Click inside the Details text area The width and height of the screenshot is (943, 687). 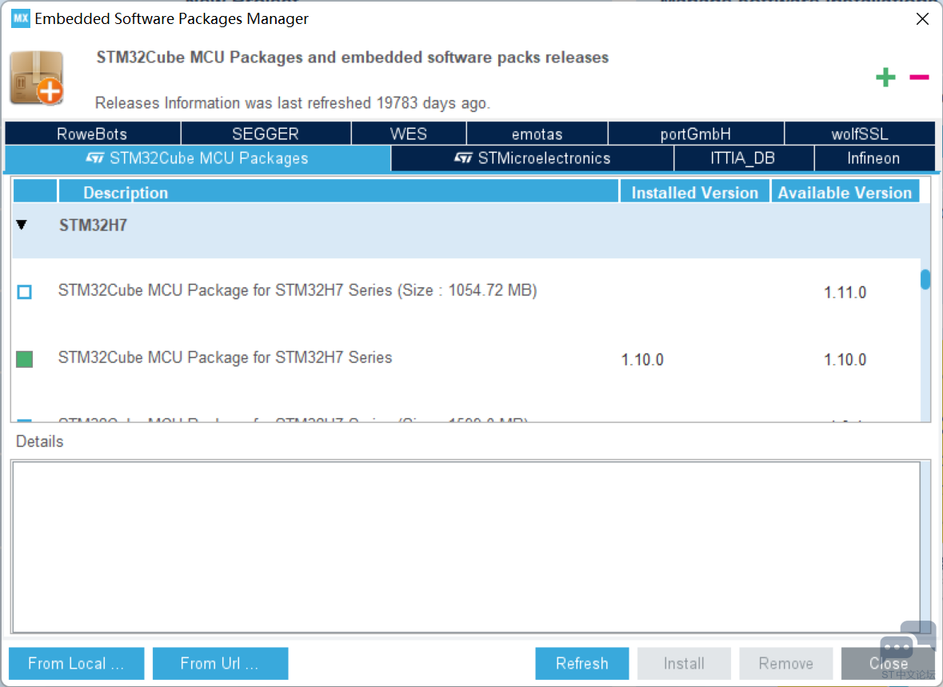[x=466, y=547]
